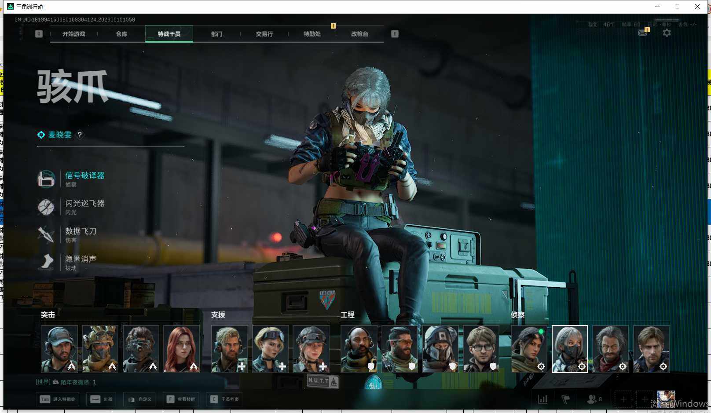Viewport: 711px width, 413px height.
Task: Click the Q key previous-tab icon
Action: coord(39,34)
